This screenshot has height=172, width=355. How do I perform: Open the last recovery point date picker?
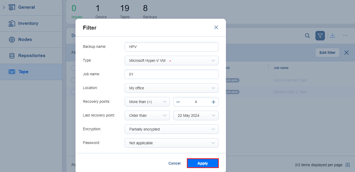[196, 115]
